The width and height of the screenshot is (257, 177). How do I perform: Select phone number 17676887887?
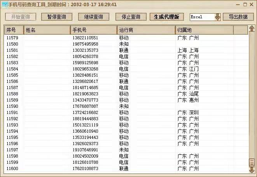(85, 107)
